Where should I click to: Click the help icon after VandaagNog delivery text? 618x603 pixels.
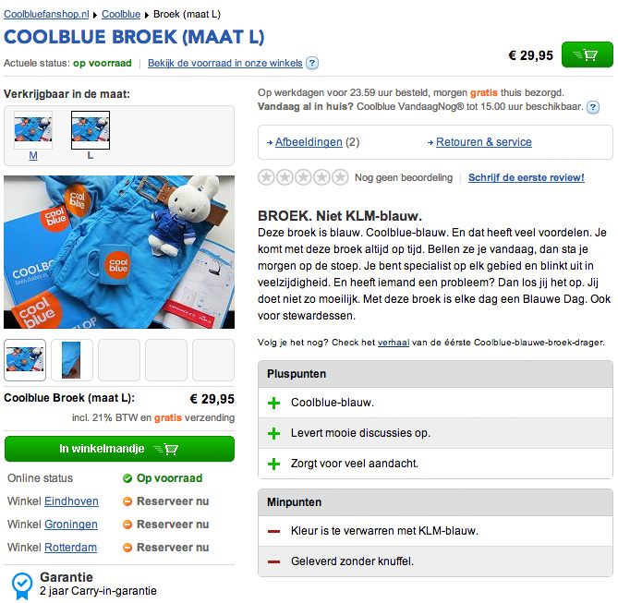tap(592, 107)
